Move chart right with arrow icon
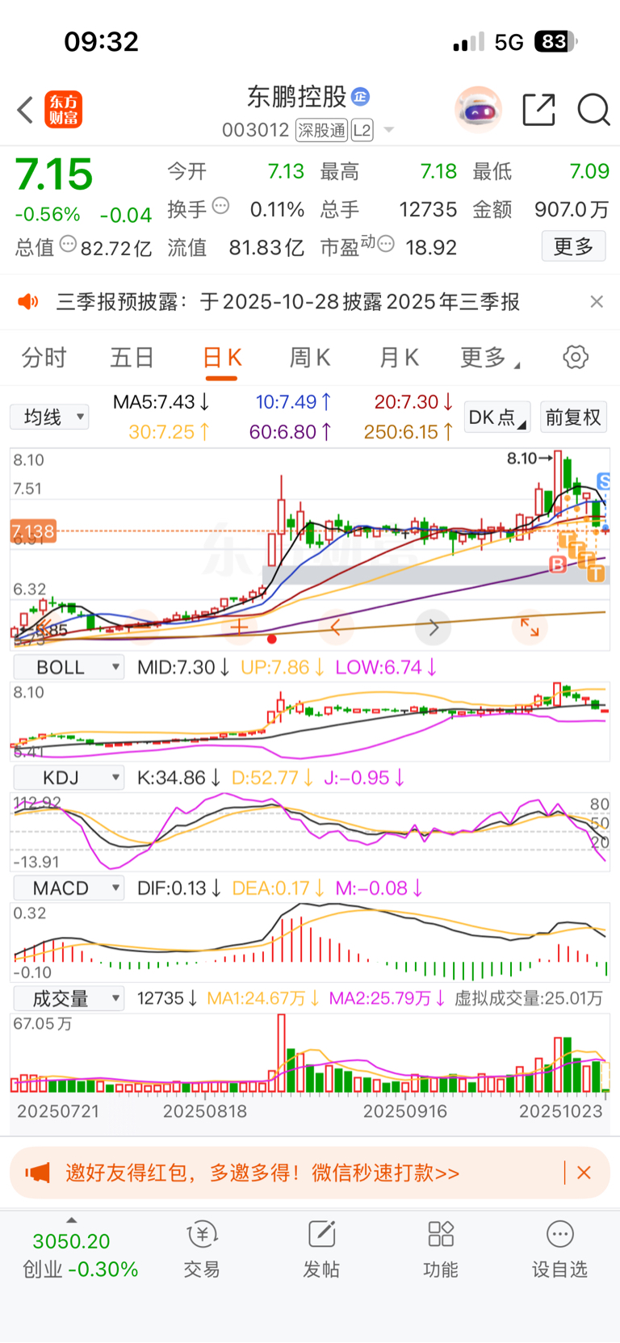 pos(434,627)
